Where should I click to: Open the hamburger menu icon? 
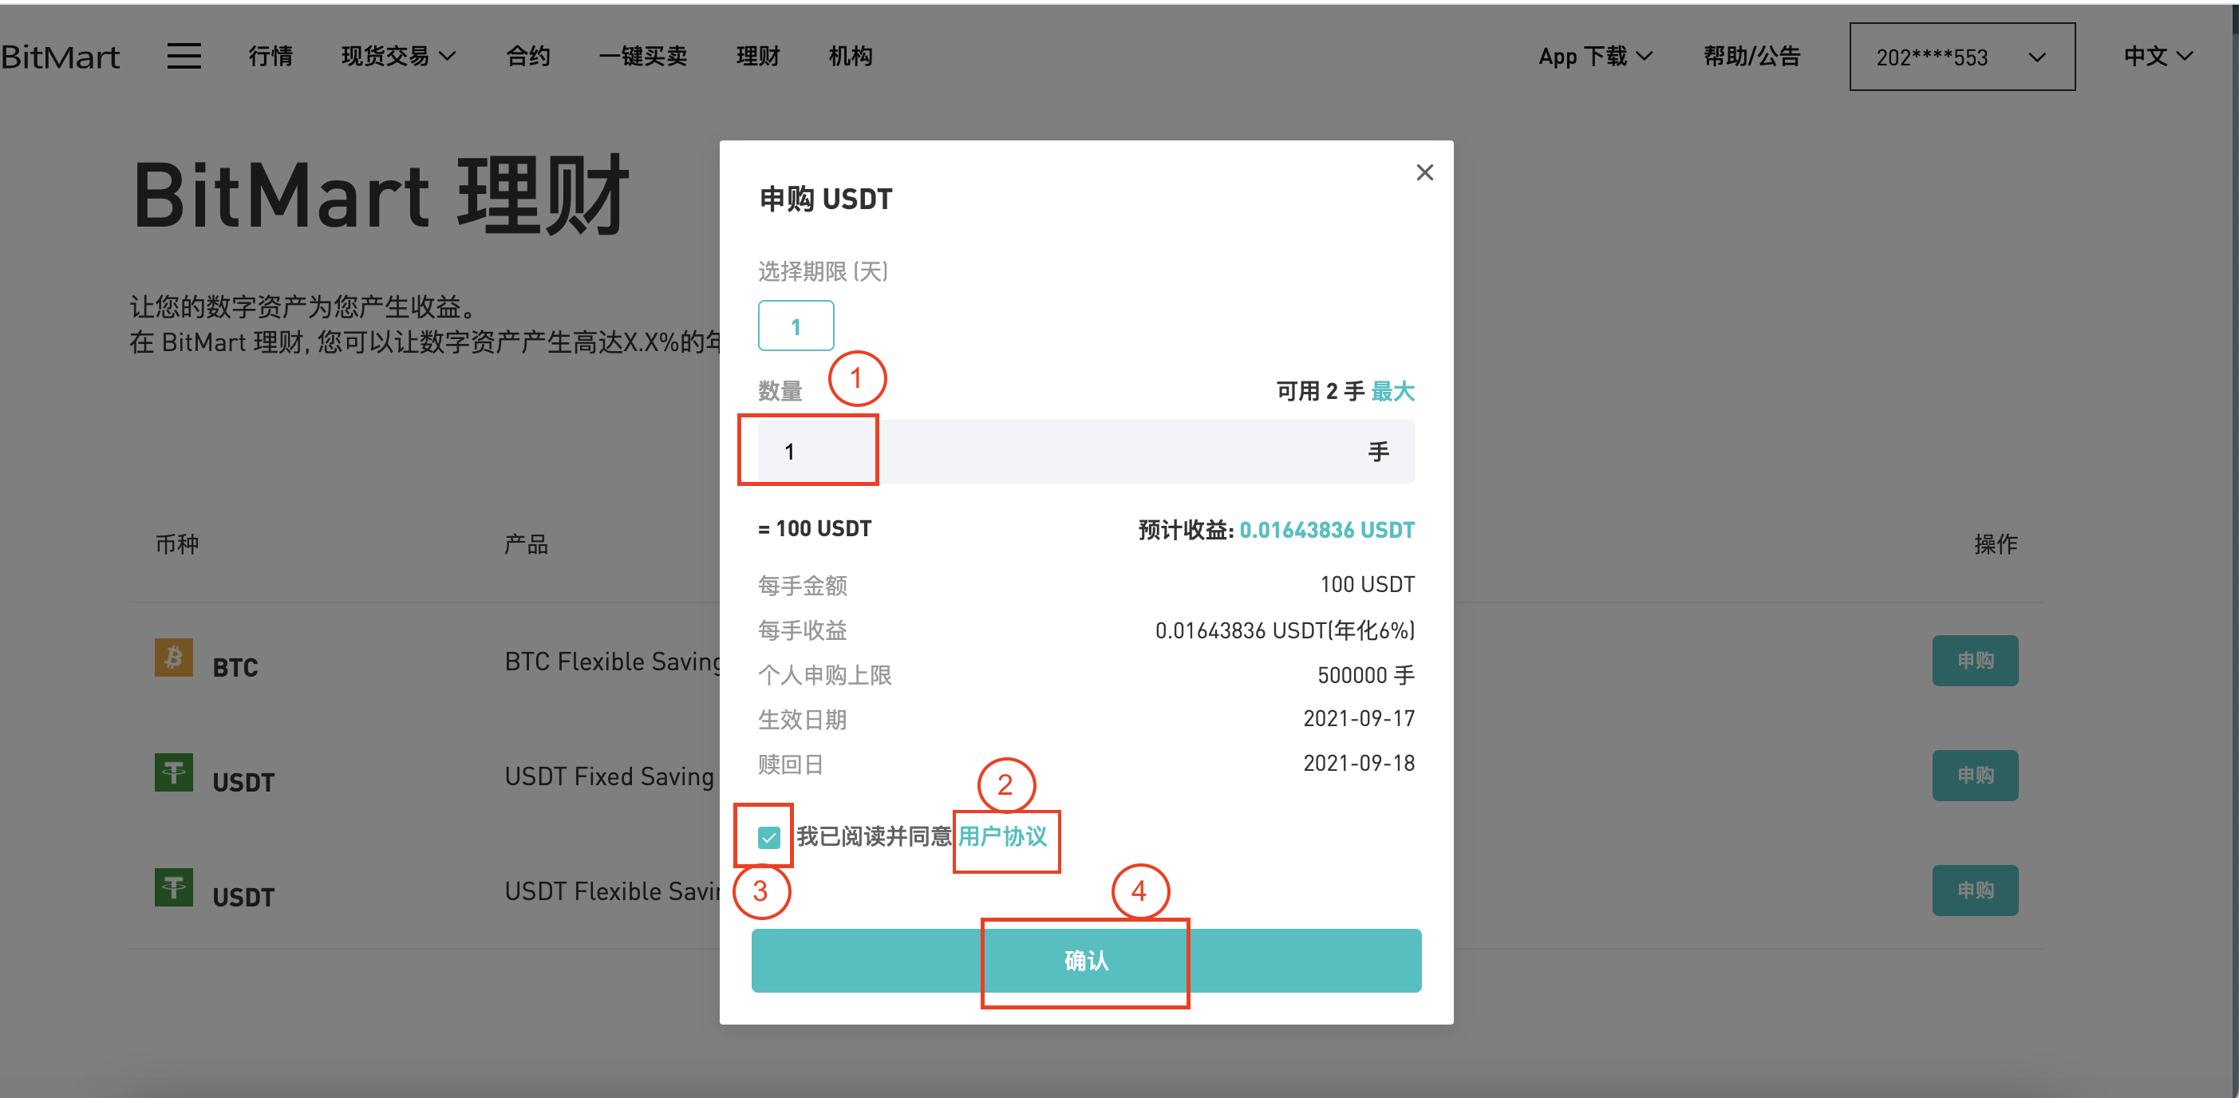click(184, 57)
